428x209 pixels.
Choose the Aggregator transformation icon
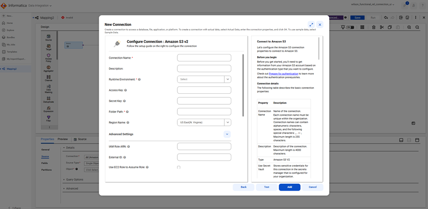coord(49,67)
